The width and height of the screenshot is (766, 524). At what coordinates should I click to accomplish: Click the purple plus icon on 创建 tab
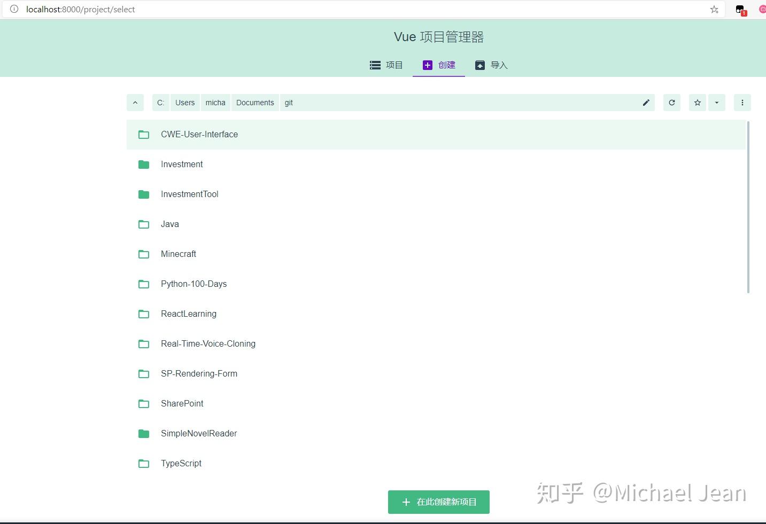click(x=427, y=65)
